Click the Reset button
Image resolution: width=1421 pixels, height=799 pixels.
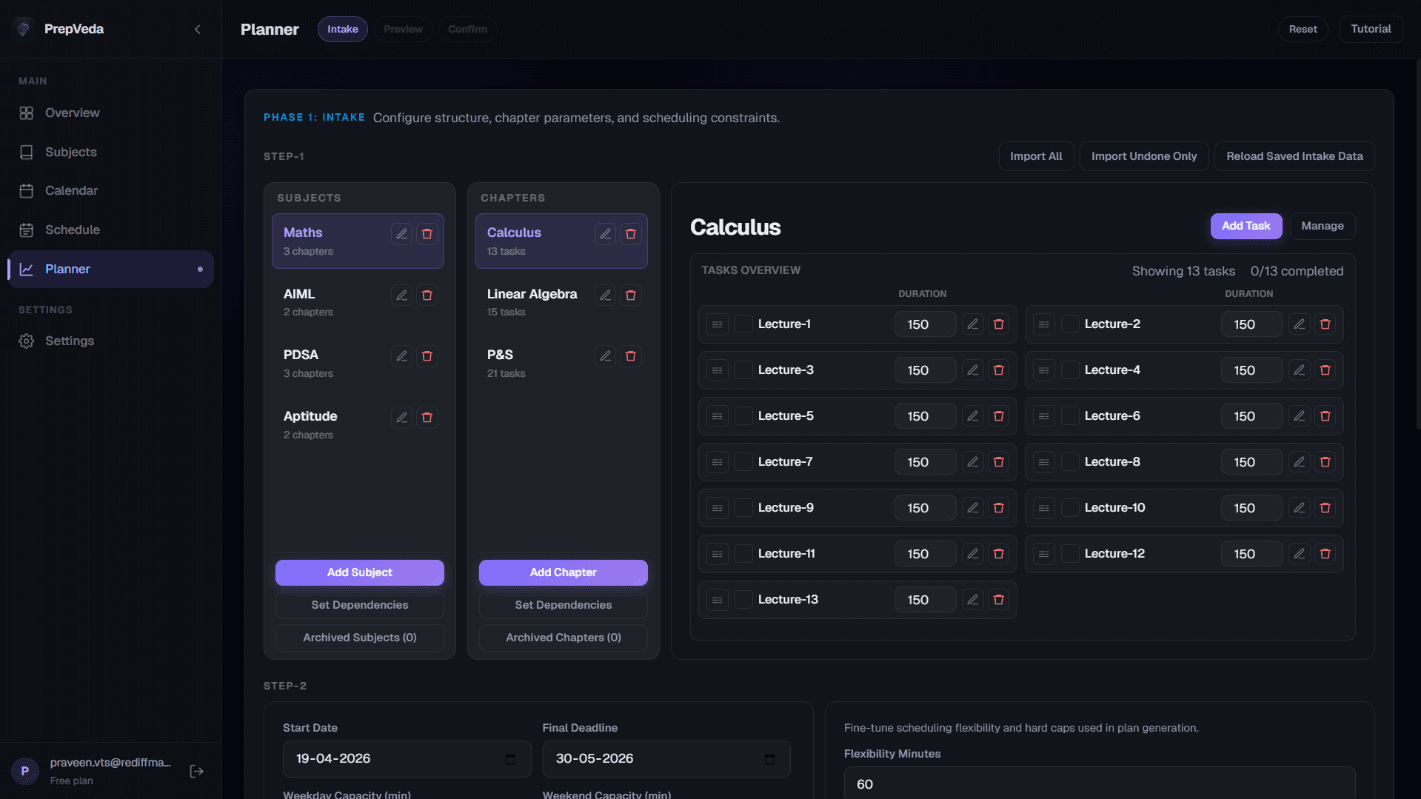click(1303, 29)
